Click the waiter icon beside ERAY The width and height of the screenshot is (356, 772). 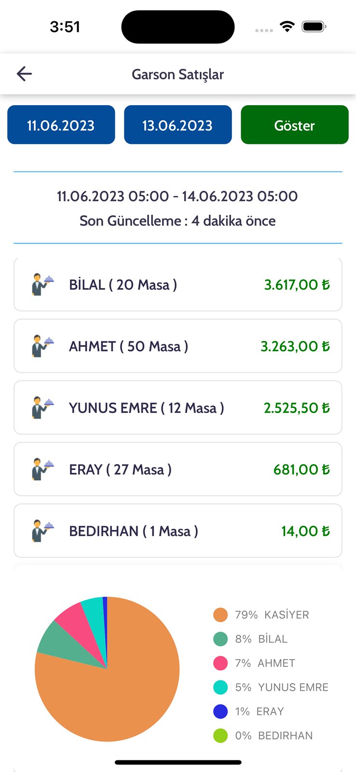click(x=42, y=469)
